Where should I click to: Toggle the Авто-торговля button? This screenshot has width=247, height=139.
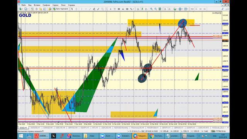pyautogui.click(x=61, y=9)
